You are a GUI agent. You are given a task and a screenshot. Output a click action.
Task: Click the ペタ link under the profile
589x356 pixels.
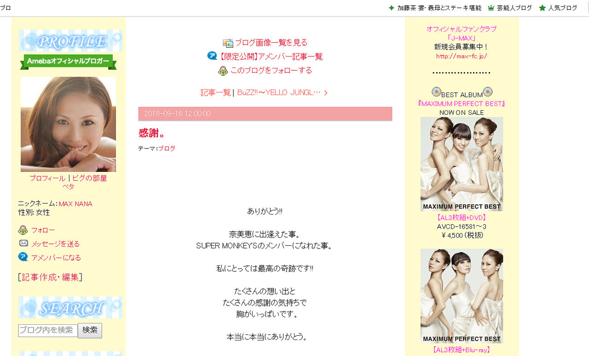[68, 186]
